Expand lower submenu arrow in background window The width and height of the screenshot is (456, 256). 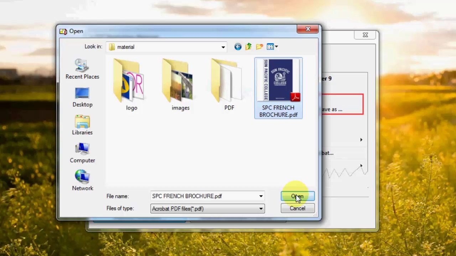(x=361, y=166)
